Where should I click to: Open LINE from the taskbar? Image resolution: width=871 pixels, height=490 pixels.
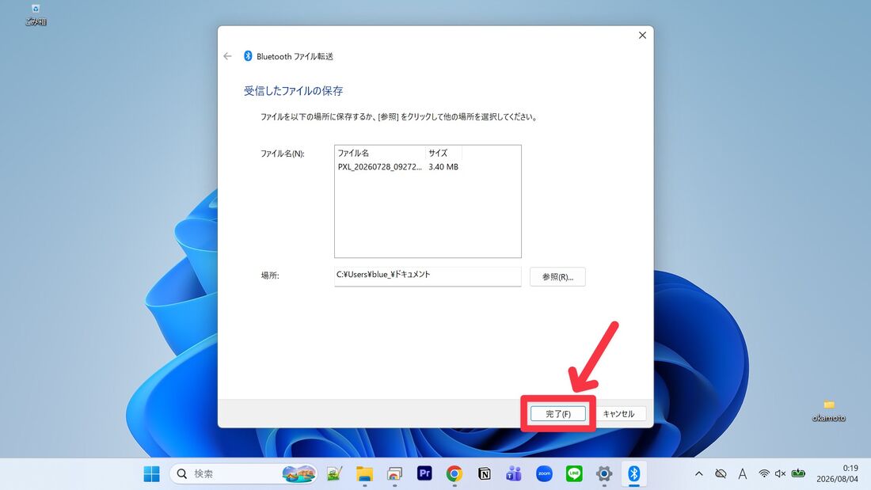click(x=574, y=474)
